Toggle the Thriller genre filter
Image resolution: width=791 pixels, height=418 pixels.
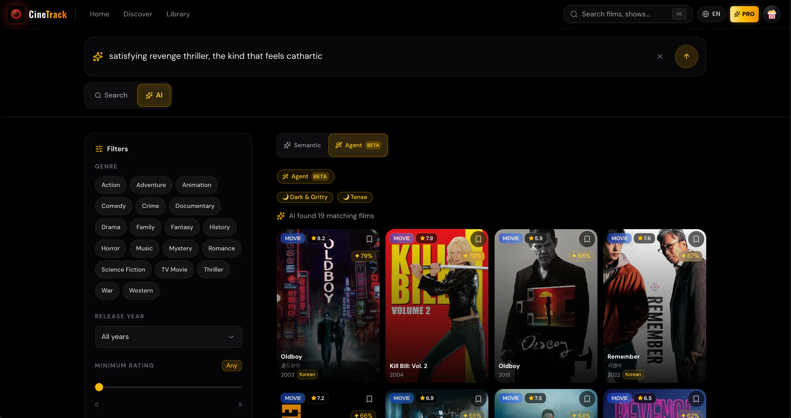(213, 270)
